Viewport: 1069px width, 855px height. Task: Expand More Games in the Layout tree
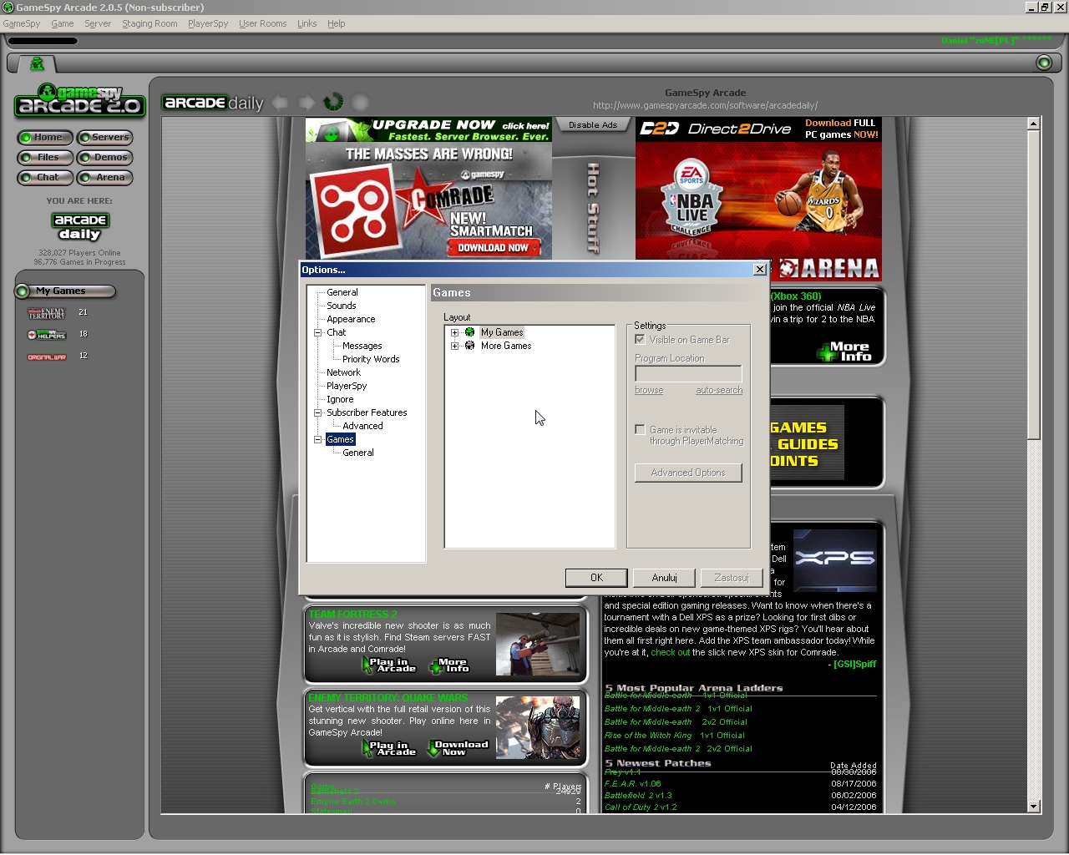[x=454, y=346]
